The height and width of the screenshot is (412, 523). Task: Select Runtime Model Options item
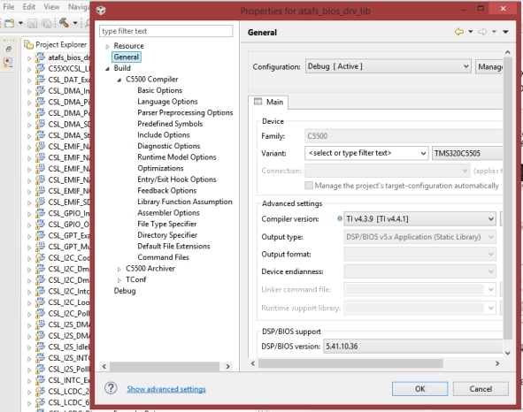coord(177,157)
